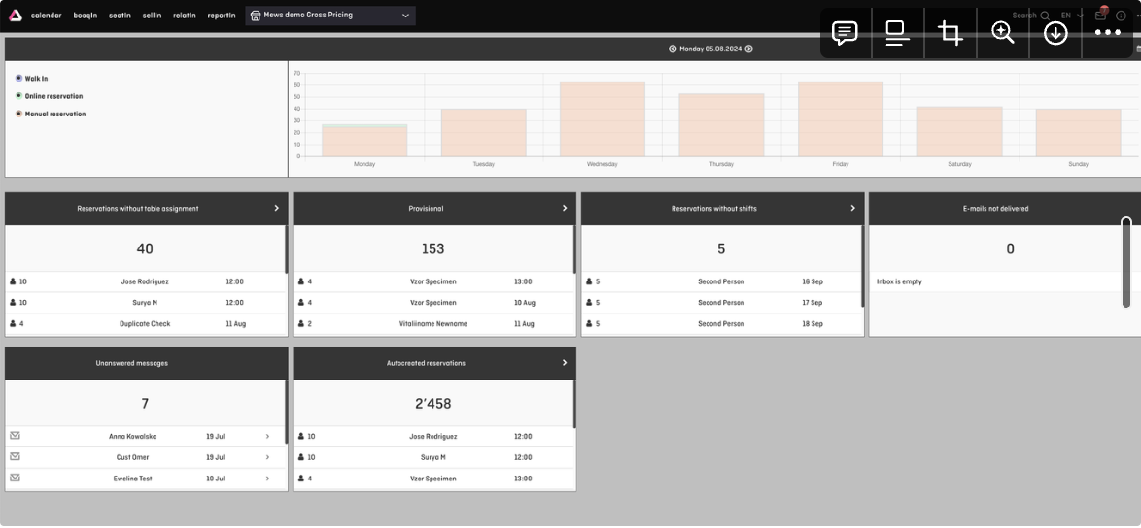Go to next day arrow beside Monday 05.08.2024
The width and height of the screenshot is (1141, 528).
pyautogui.click(x=748, y=49)
